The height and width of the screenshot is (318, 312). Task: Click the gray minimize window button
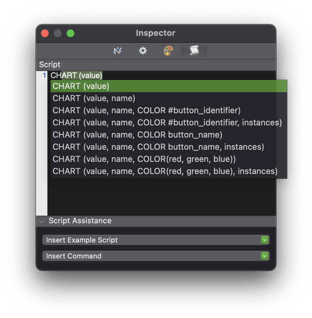coord(58,33)
